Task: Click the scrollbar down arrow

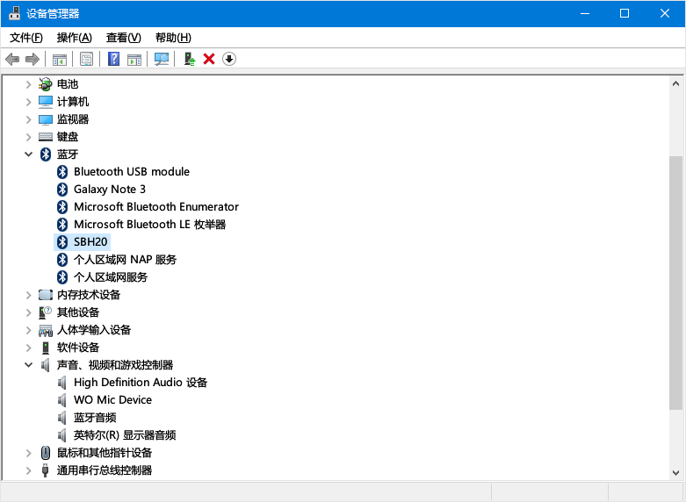Action: (675, 473)
